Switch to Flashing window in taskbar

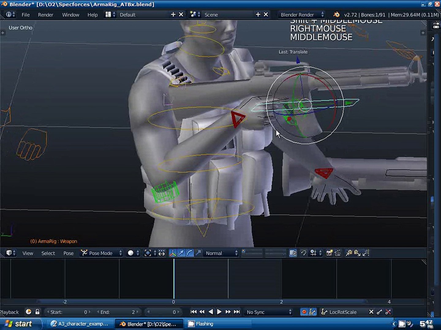pyautogui.click(x=204, y=324)
